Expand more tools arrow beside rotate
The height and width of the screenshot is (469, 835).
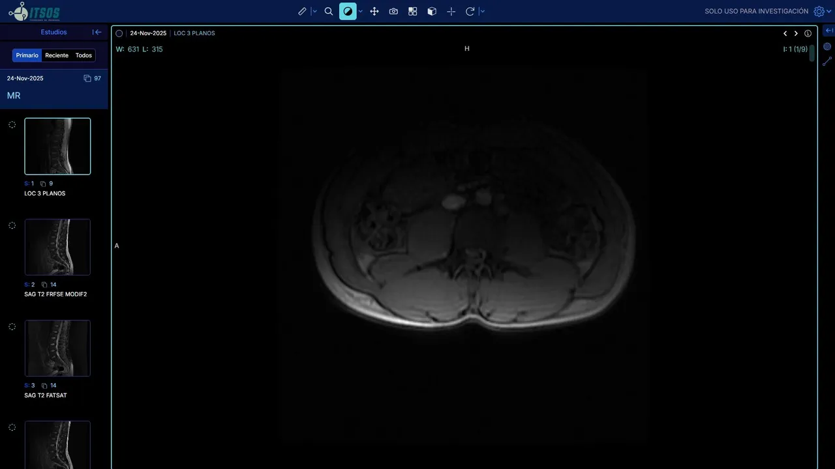[x=482, y=11]
